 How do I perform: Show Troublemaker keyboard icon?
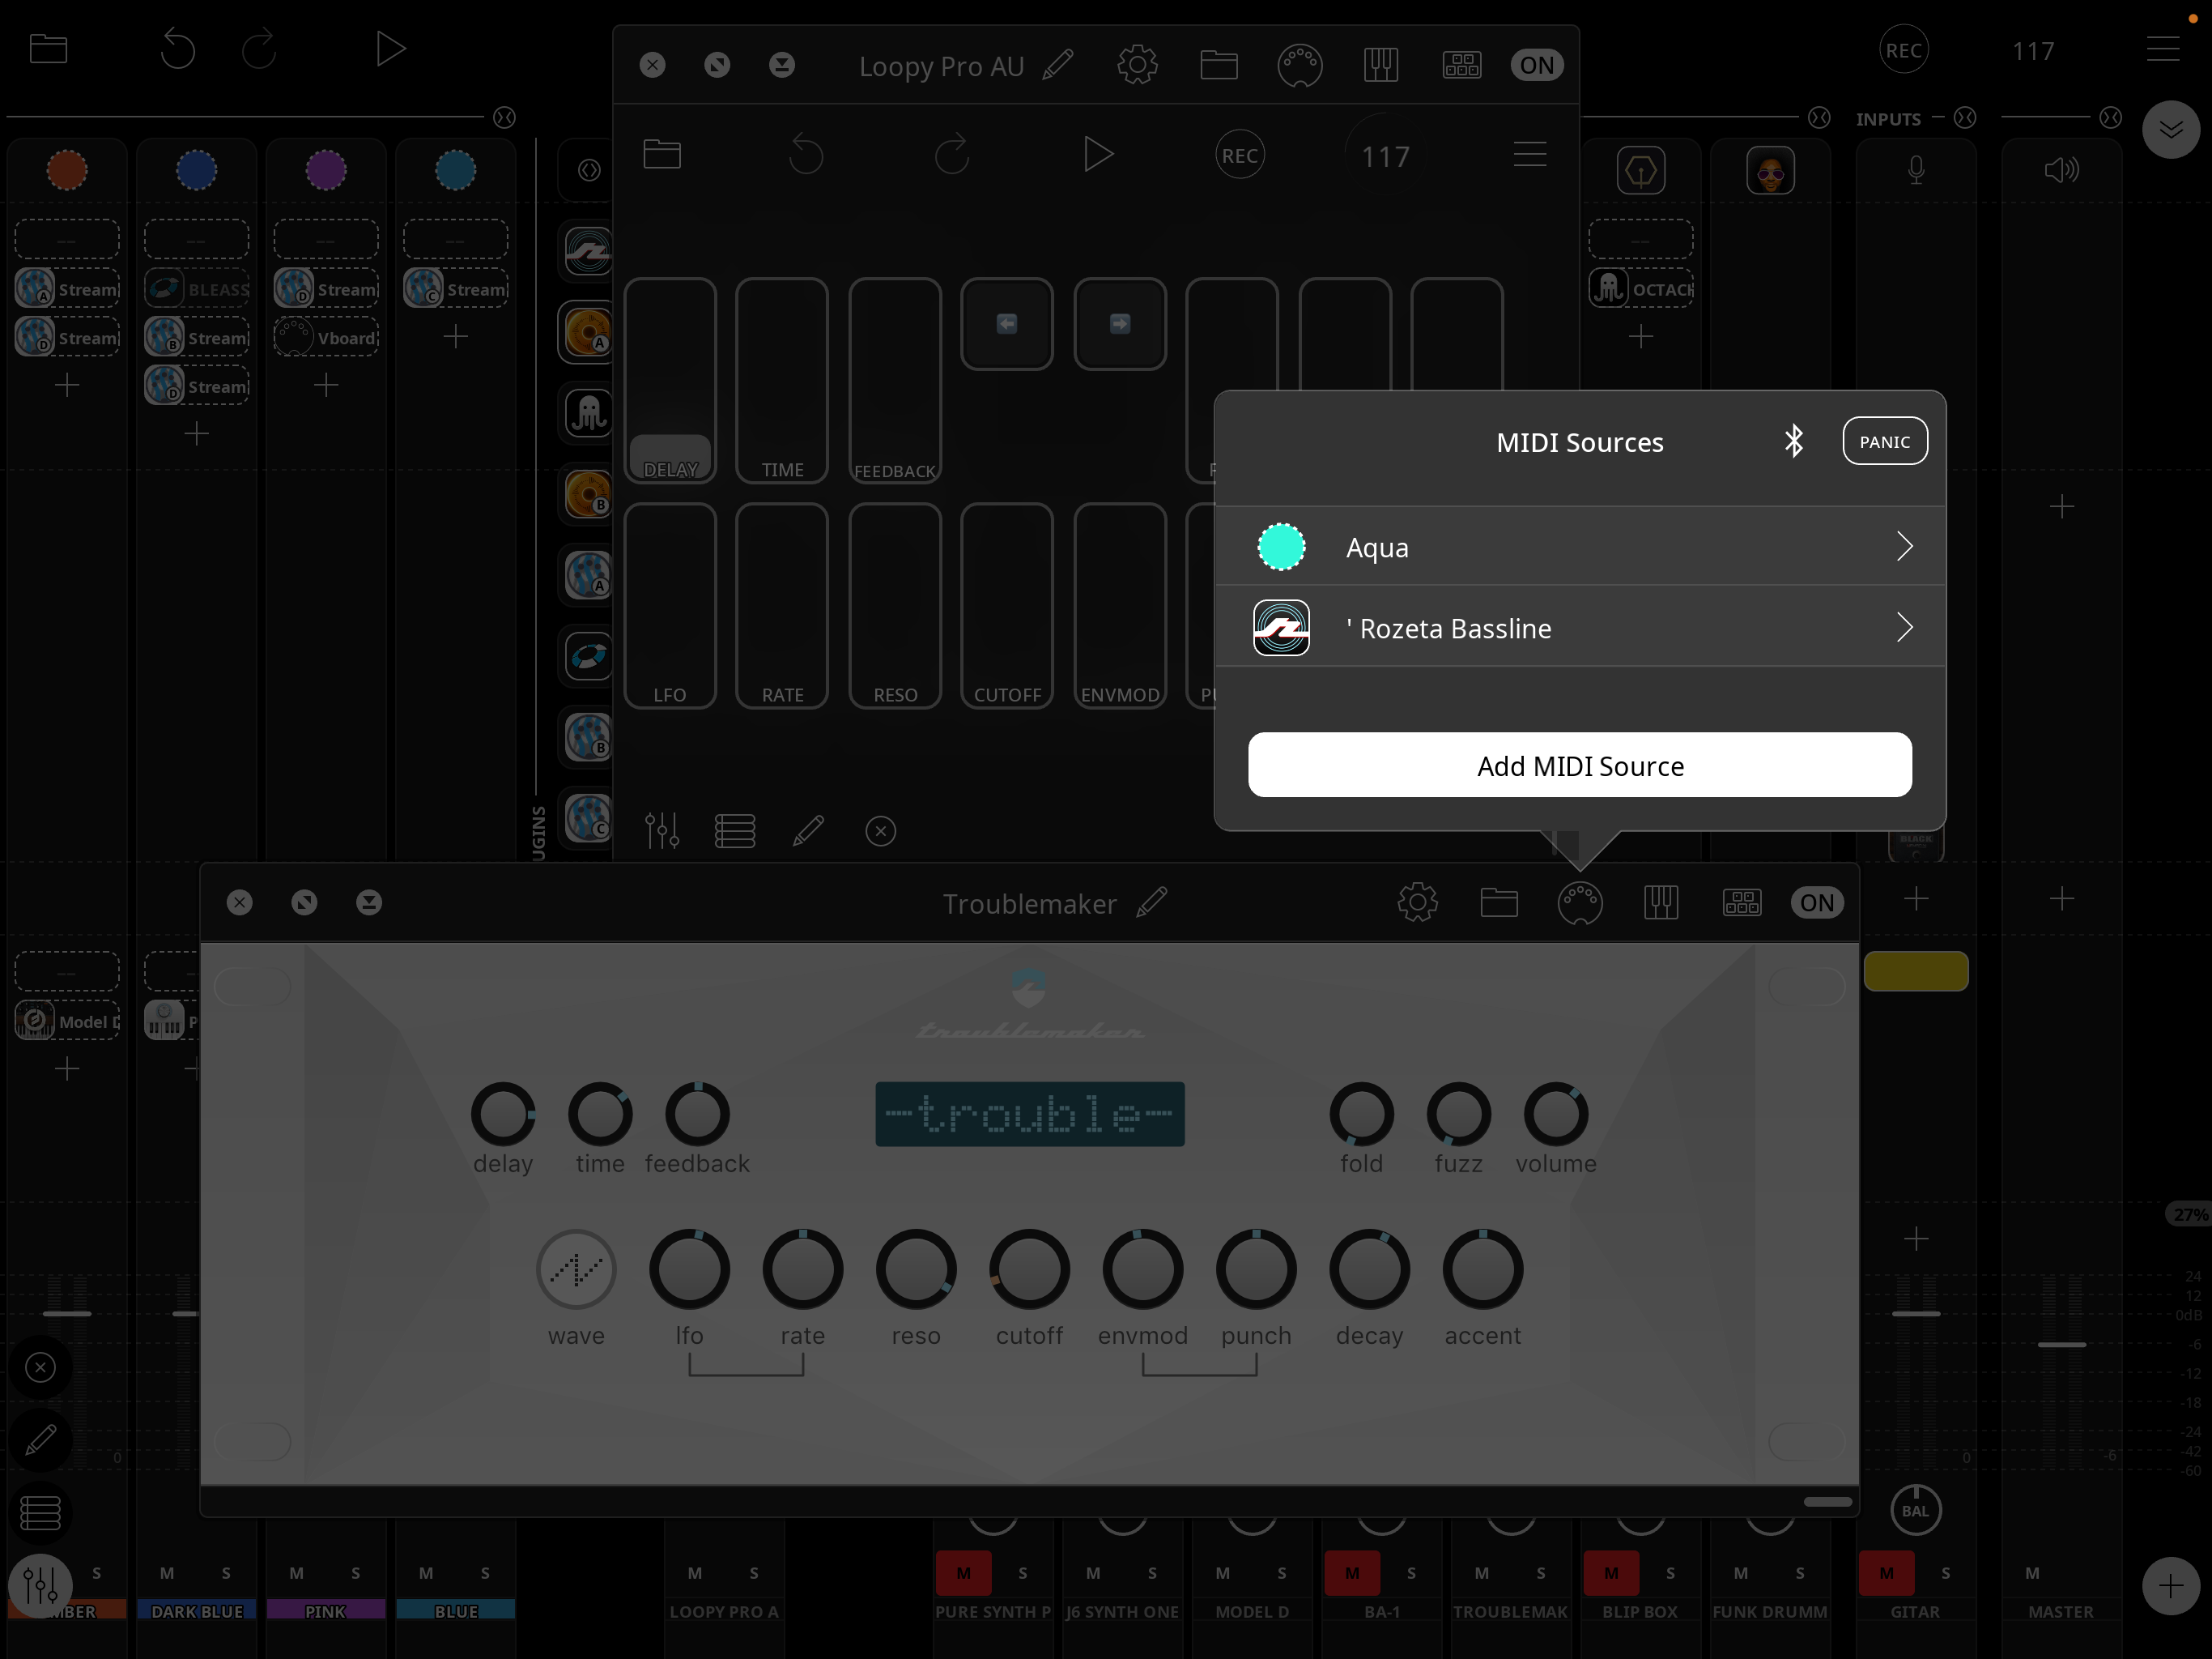1660,902
